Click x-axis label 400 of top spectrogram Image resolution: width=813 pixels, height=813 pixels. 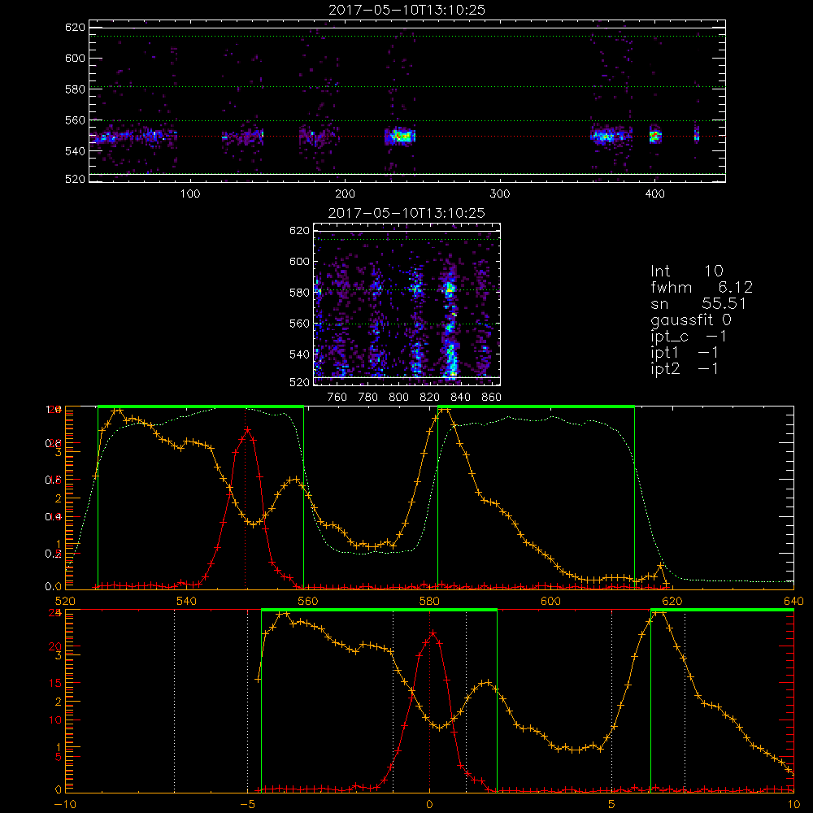tap(654, 194)
